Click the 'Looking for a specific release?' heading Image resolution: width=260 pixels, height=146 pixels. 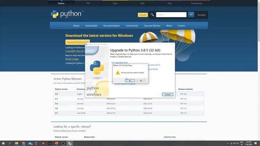(x=72, y=127)
